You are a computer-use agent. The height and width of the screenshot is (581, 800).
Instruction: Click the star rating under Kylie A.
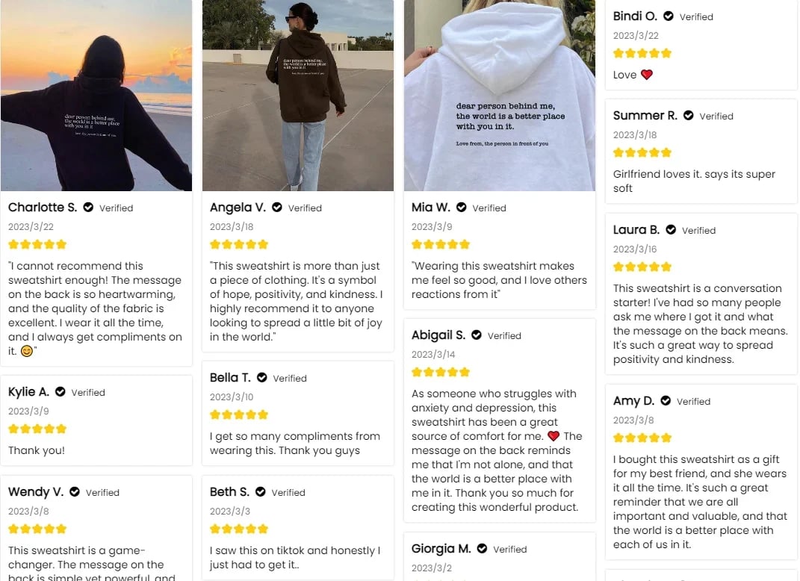(37, 429)
